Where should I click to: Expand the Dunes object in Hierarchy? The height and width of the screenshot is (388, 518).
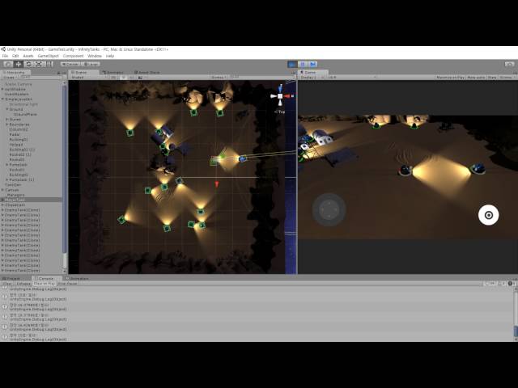7,120
